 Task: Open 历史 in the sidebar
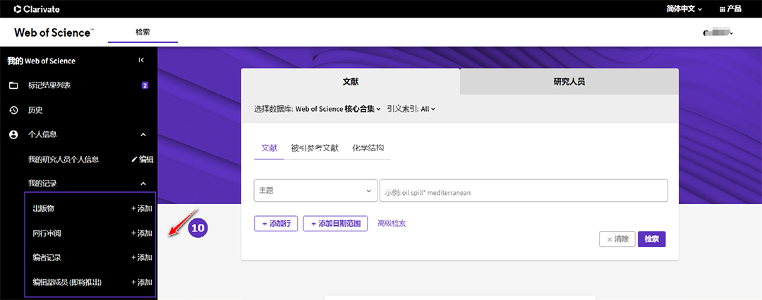(x=35, y=110)
